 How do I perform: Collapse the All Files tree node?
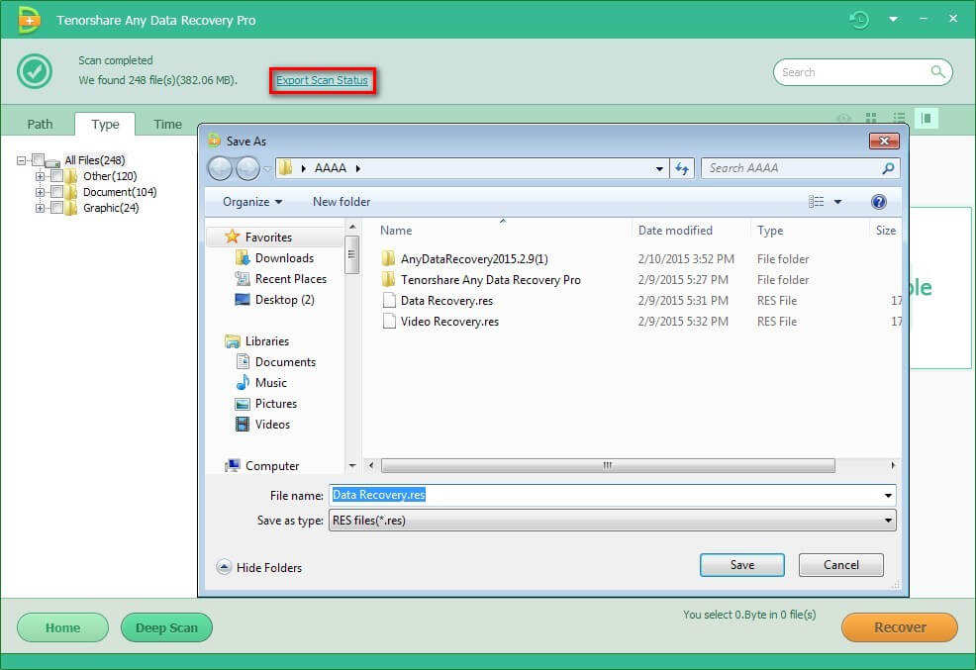21,160
